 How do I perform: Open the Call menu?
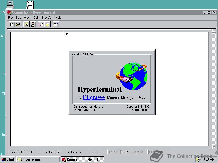tap(36, 18)
